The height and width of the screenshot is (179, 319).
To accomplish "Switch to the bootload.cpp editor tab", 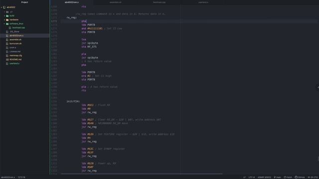I will click(159, 2).
